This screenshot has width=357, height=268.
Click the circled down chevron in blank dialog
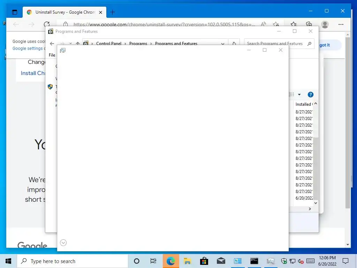(x=63, y=243)
